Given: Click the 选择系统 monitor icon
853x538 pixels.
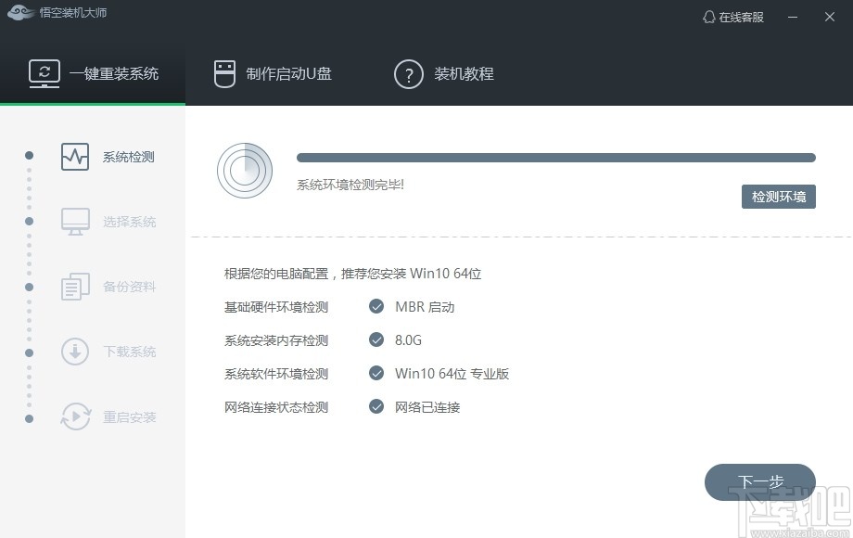Looking at the screenshot, I should (x=74, y=222).
